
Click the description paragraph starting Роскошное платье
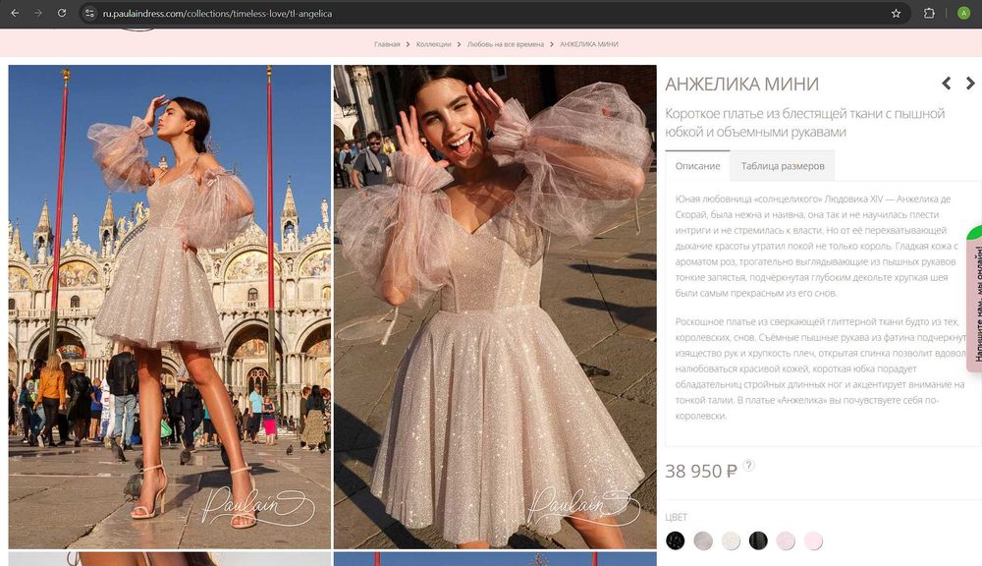pos(820,368)
